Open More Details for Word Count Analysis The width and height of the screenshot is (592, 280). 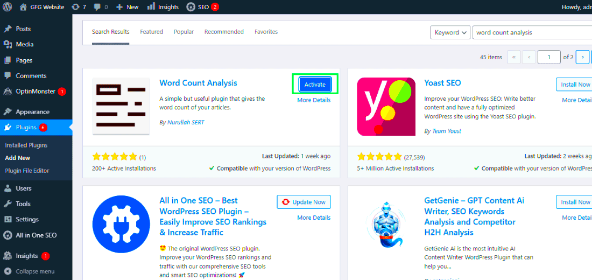tap(314, 100)
